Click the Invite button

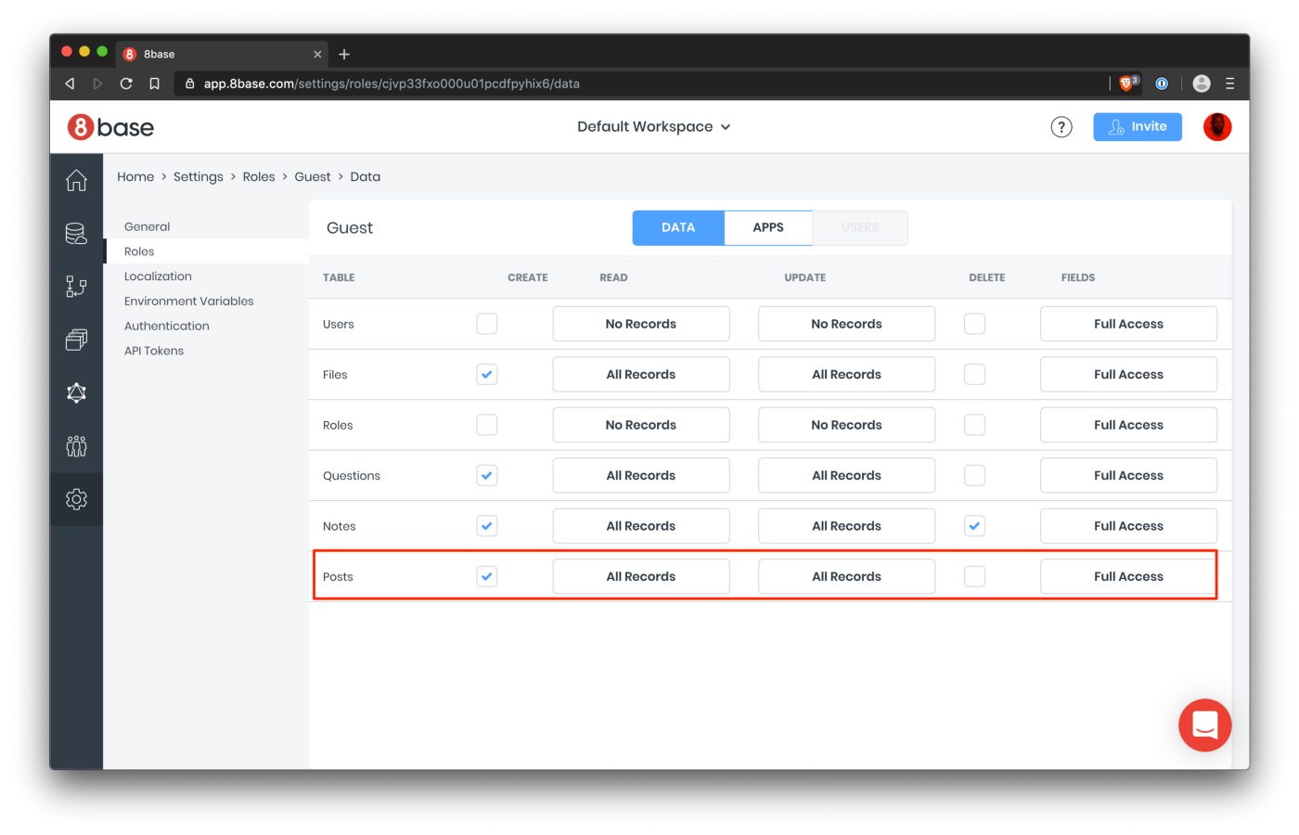click(x=1138, y=127)
